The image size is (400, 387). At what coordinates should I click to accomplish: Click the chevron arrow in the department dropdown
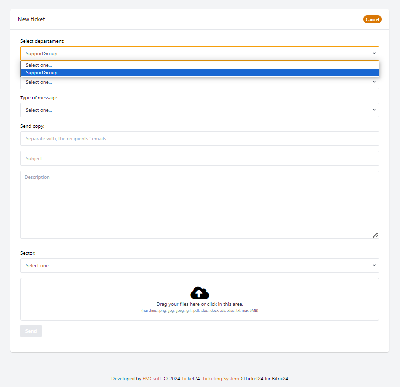tap(374, 53)
